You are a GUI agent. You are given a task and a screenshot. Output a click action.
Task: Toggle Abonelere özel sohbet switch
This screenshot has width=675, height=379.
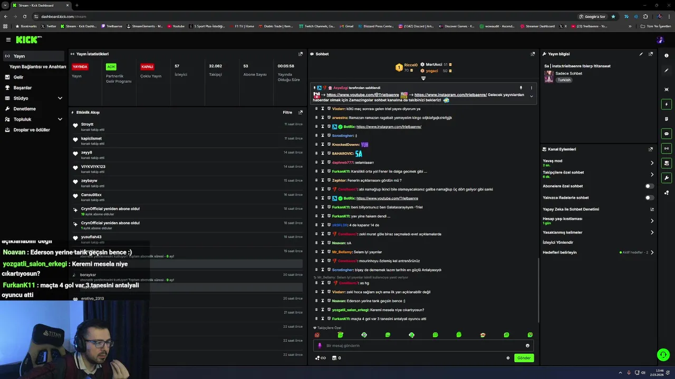[650, 186]
